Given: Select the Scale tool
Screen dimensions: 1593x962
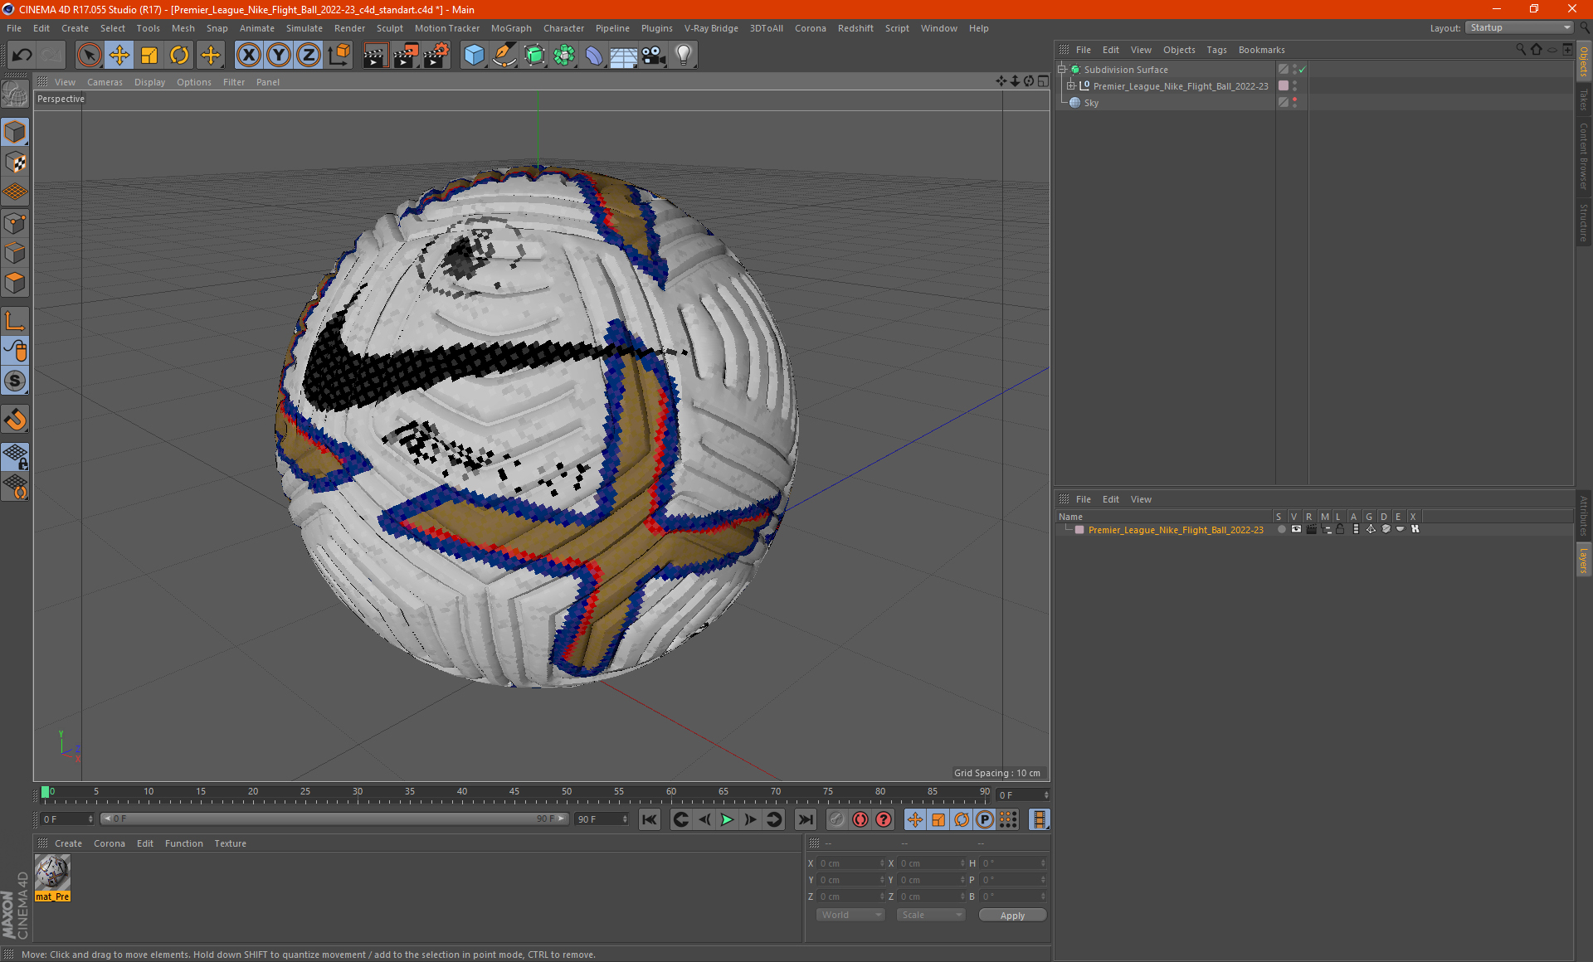Looking at the screenshot, I should (149, 56).
